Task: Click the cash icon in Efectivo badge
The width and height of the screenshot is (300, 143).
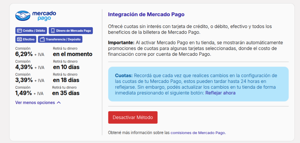Action: 19,39
